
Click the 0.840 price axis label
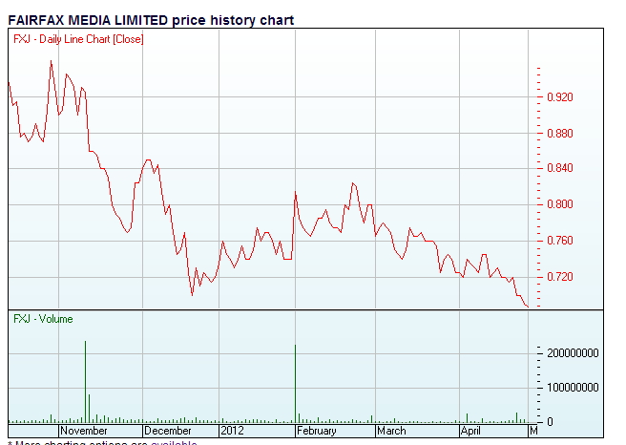(x=560, y=168)
